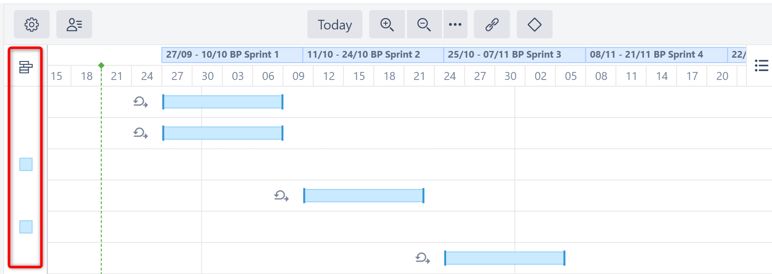Click the green today marker diamond
Viewport: 772px width, 274px height.
(101, 65)
